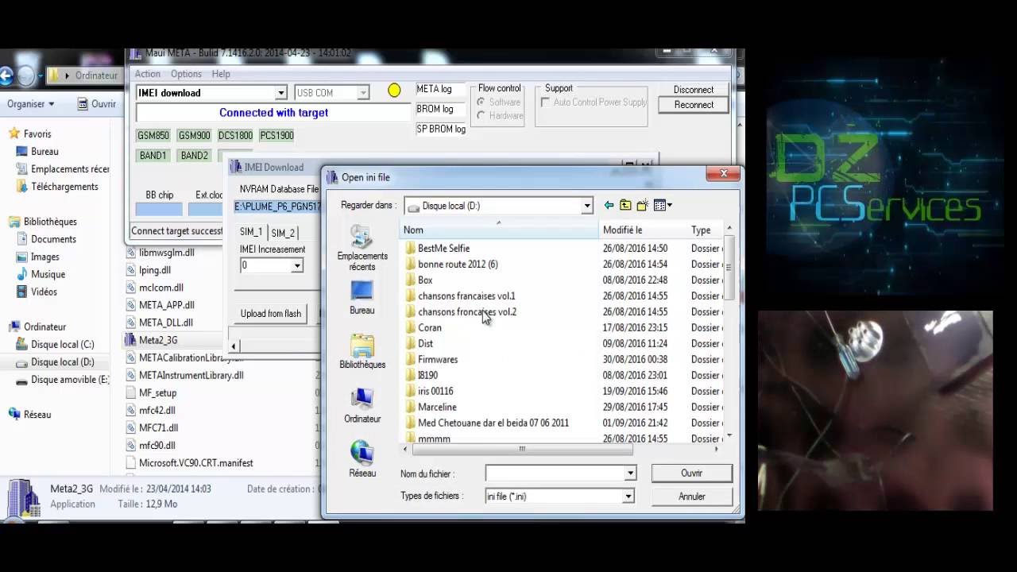Select Software flow control radio button
Image resolution: width=1017 pixels, height=572 pixels.
tap(481, 102)
